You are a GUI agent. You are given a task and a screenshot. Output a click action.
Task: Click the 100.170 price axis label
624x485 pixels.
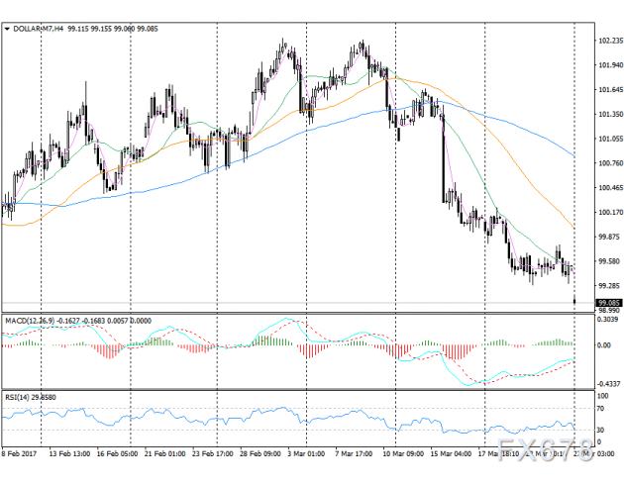610,213
